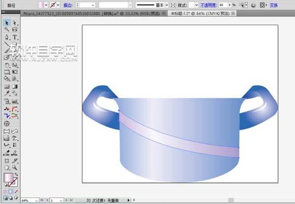Pick the Magic Wand tool
The height and width of the screenshot is (204, 295).
pyautogui.click(x=7, y=30)
